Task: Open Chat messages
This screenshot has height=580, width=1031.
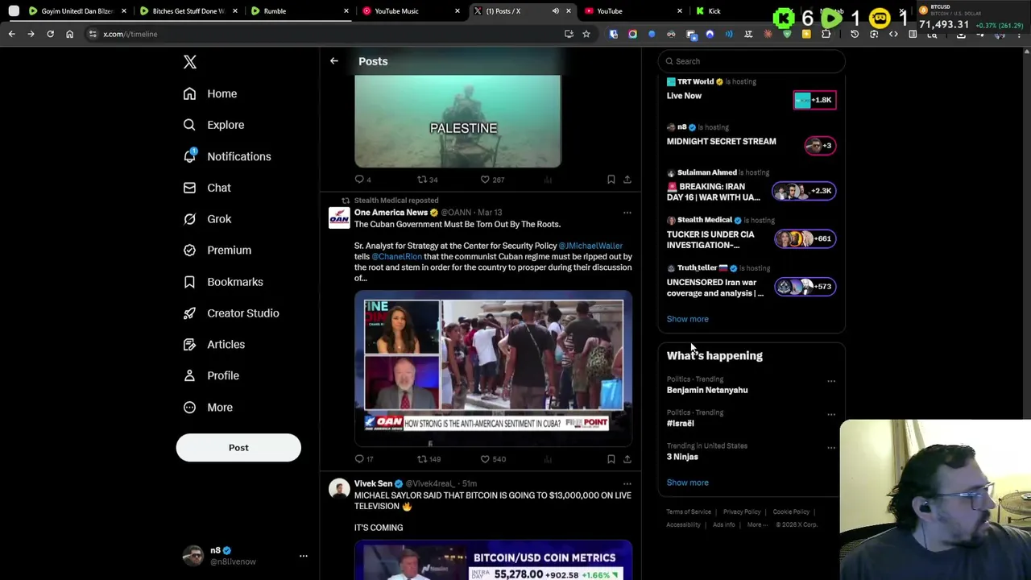Action: pos(207,188)
